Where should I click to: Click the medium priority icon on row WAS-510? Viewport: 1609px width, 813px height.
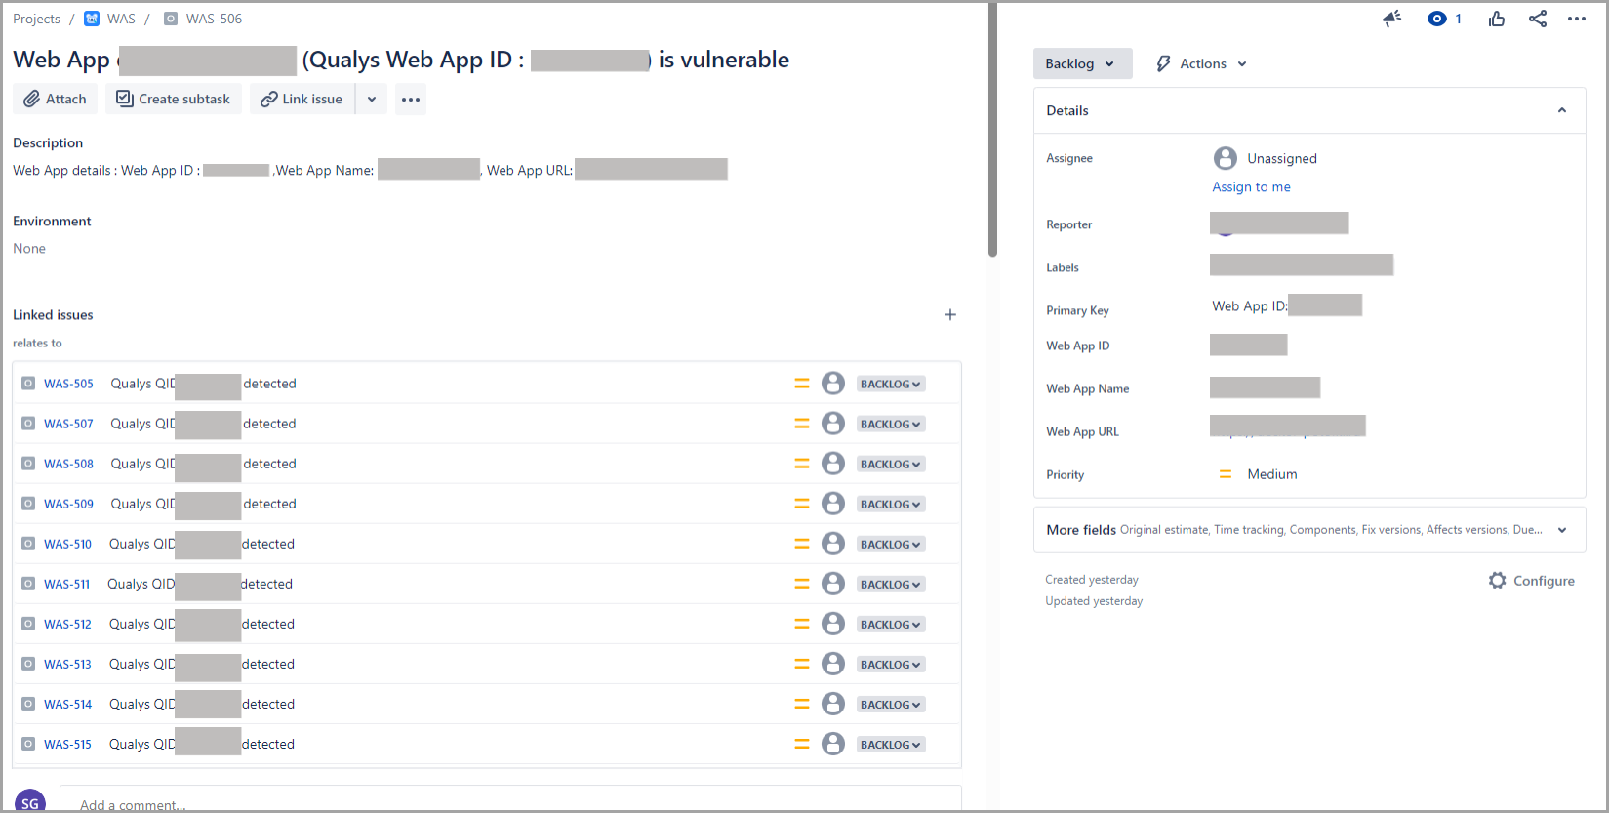[x=802, y=544]
